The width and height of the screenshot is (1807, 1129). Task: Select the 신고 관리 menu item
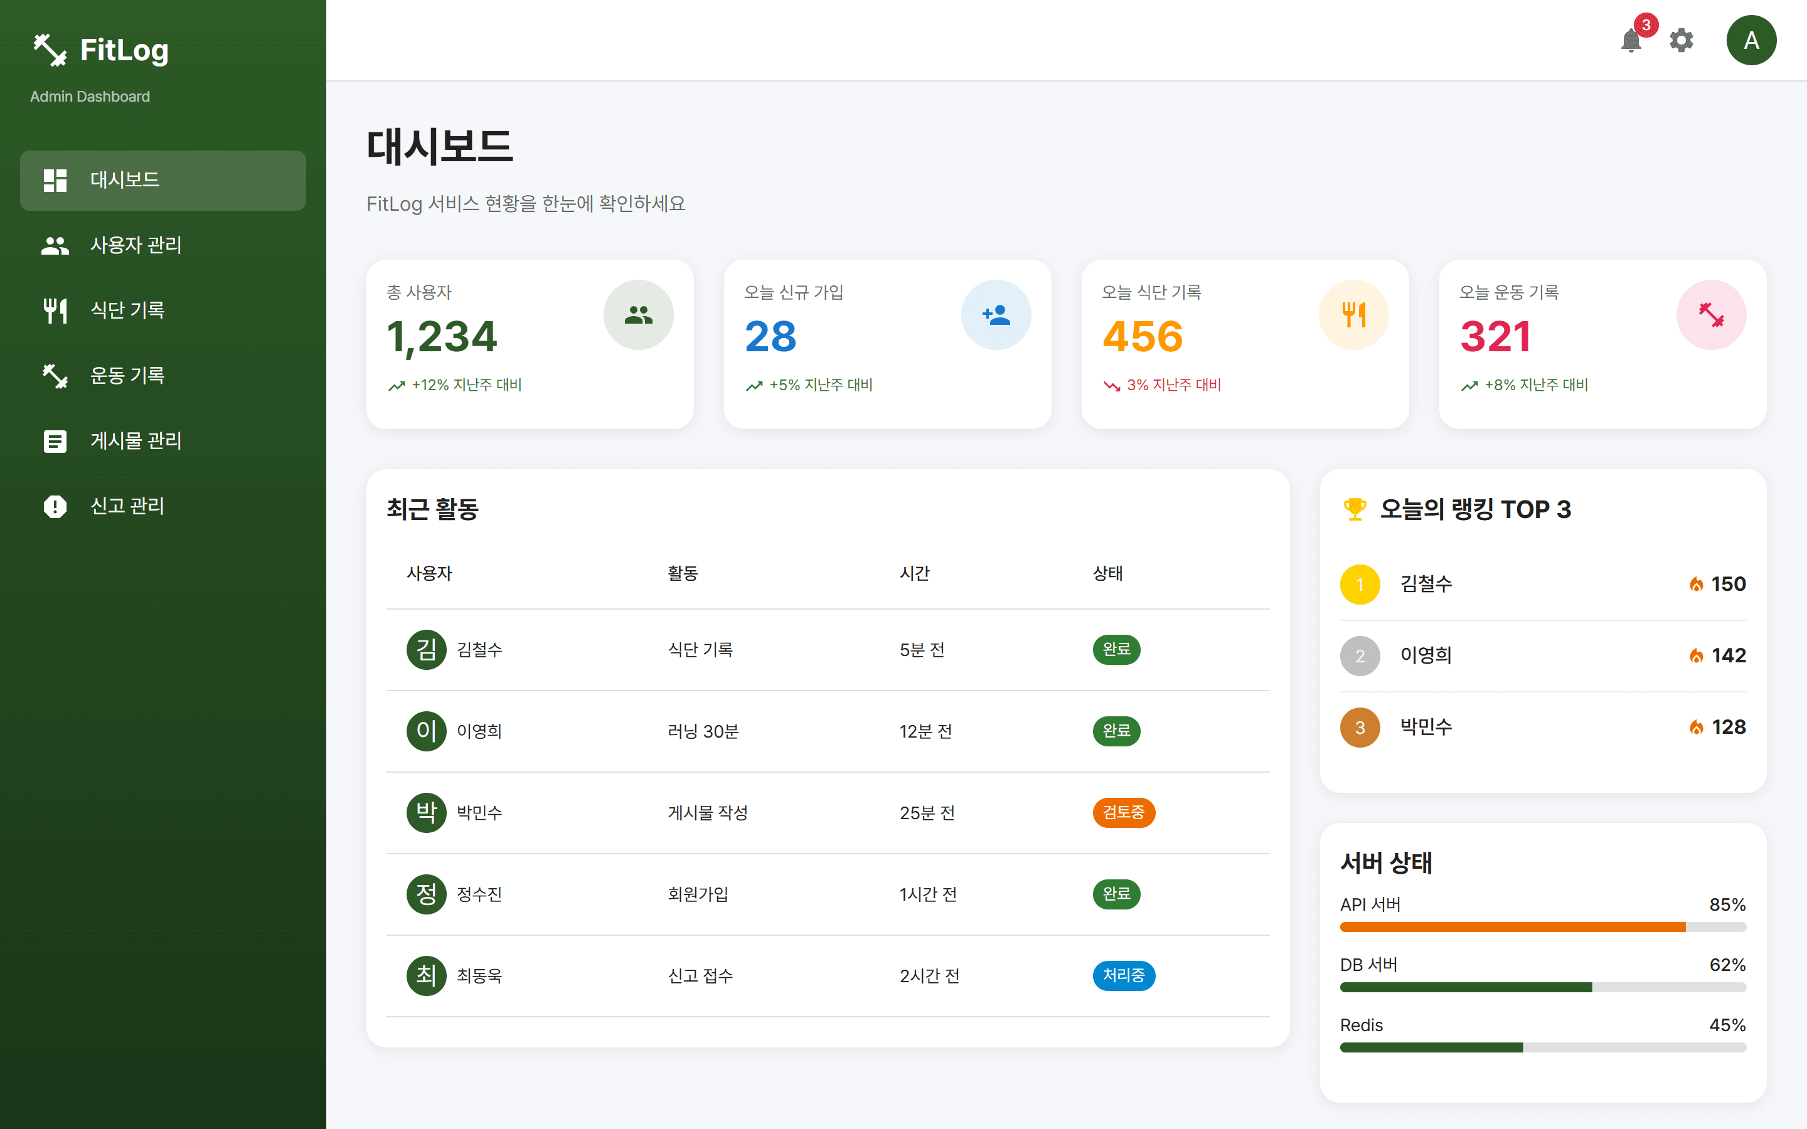click(x=127, y=506)
